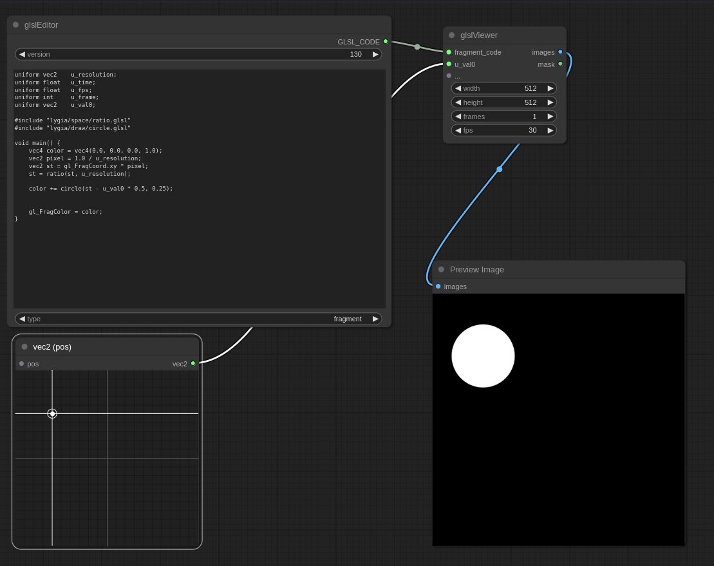
Task: Click the blue connection wire midpoint dot
Action: [x=500, y=169]
